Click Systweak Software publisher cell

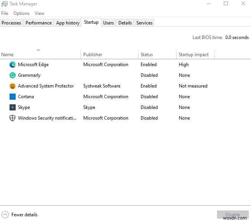[x=102, y=86]
